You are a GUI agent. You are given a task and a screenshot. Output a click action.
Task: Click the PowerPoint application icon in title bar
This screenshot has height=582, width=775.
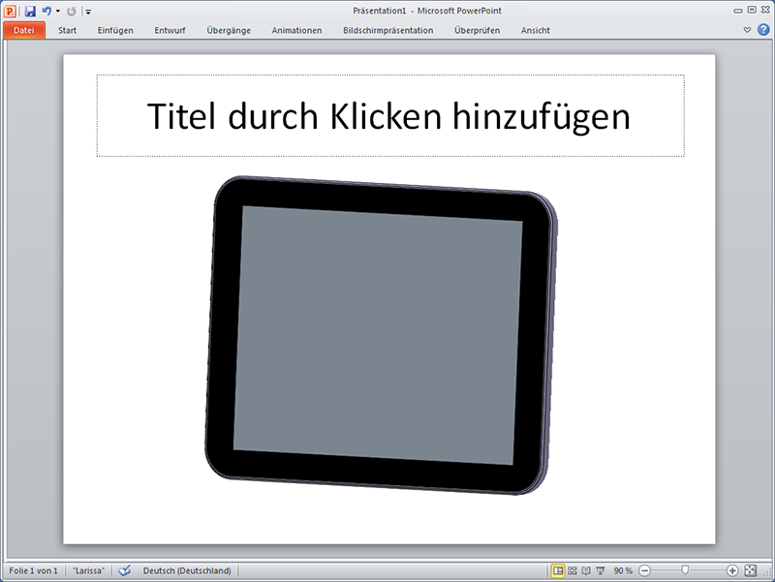[x=10, y=11]
